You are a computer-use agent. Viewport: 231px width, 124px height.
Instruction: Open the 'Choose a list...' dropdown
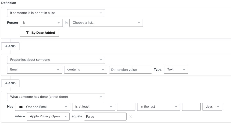(x=106, y=23)
